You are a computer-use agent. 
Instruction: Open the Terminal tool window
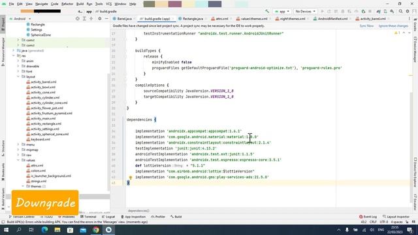click(88, 217)
